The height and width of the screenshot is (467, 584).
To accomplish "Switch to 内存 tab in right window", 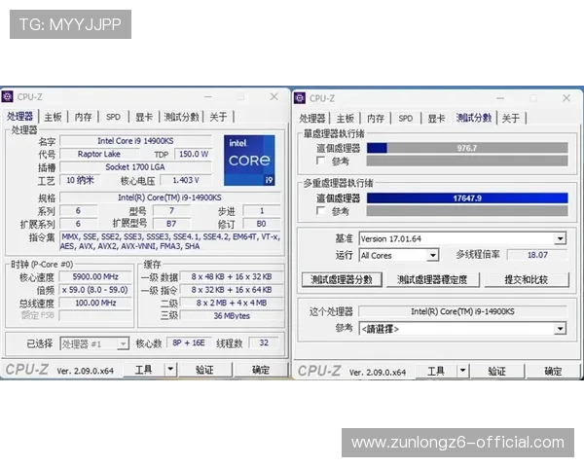I will point(376,119).
